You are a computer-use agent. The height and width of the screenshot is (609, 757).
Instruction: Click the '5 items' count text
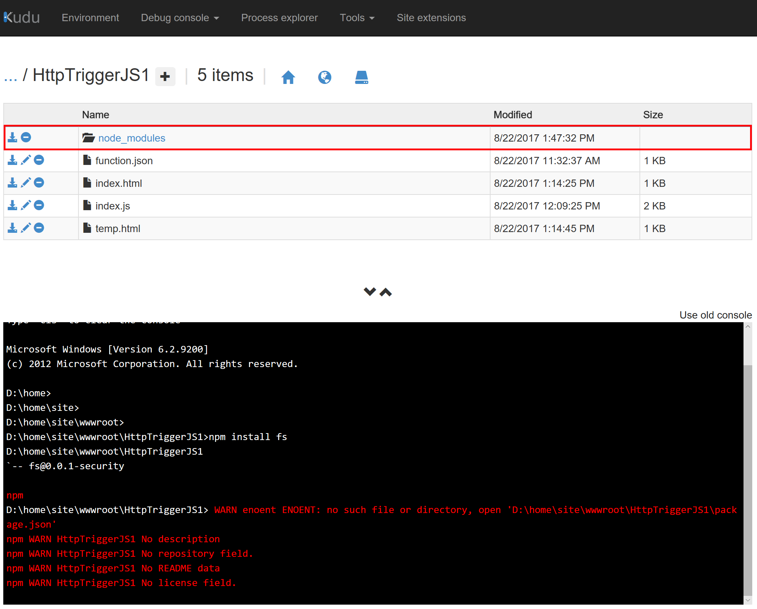click(x=225, y=75)
